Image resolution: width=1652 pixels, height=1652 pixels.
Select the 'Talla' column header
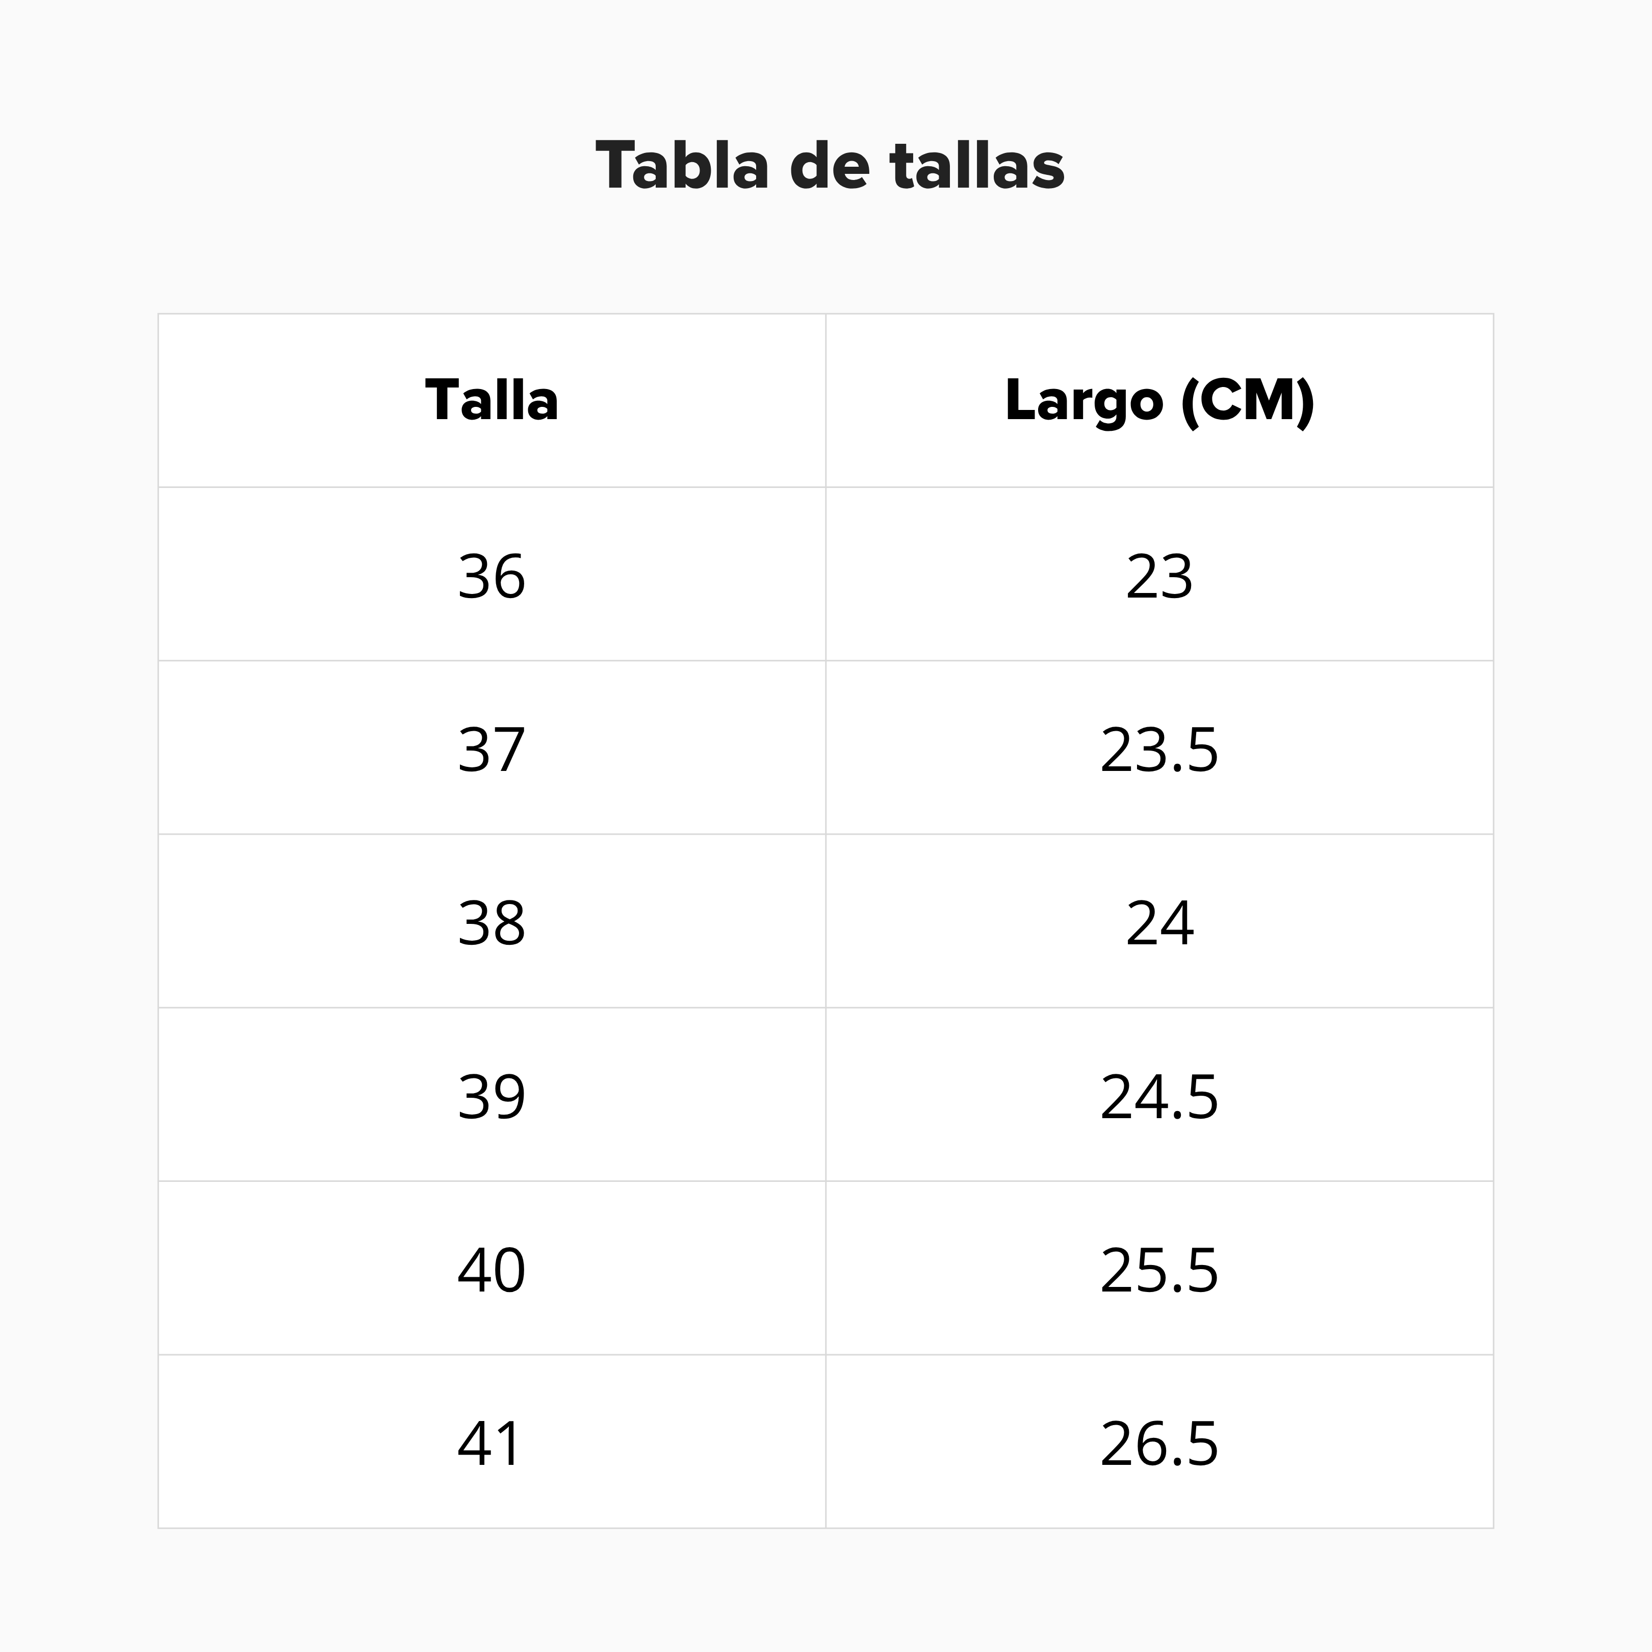coord(492,400)
